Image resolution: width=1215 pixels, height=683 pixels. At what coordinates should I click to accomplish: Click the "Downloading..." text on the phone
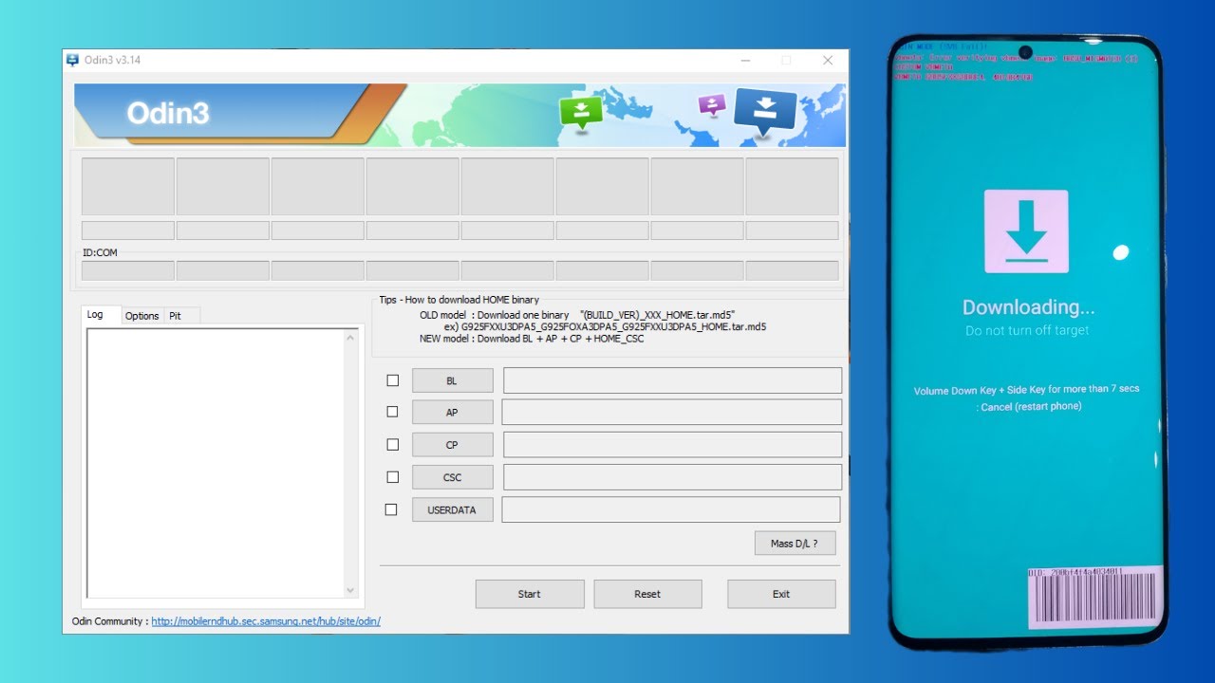coord(1028,307)
